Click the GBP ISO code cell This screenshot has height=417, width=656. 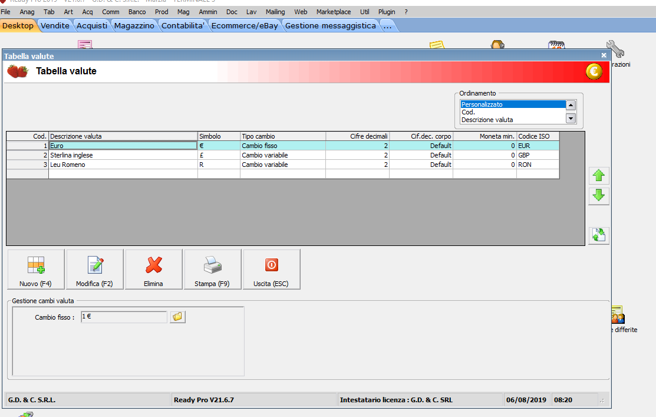click(x=538, y=155)
